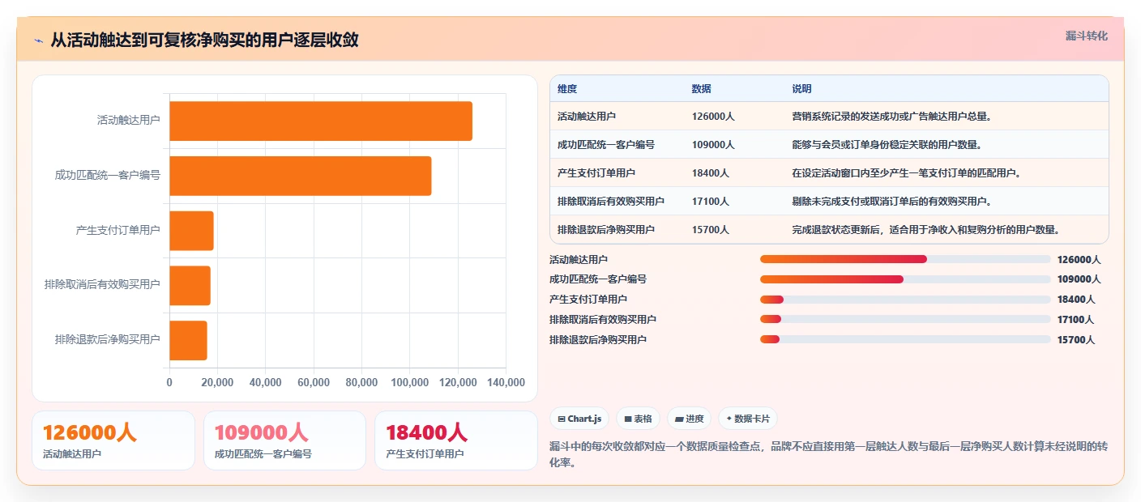This screenshot has width=1141, height=502.
Task: Click the 排除退款后净购买用户 progress bar
Action: click(x=905, y=339)
